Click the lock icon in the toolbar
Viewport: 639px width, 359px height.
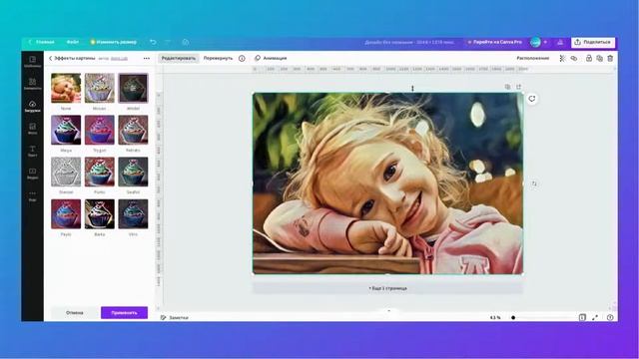[589, 58]
